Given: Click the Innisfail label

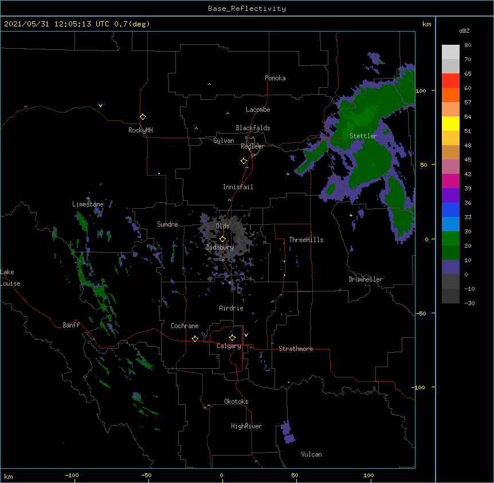Looking at the screenshot, I should click(x=238, y=187).
